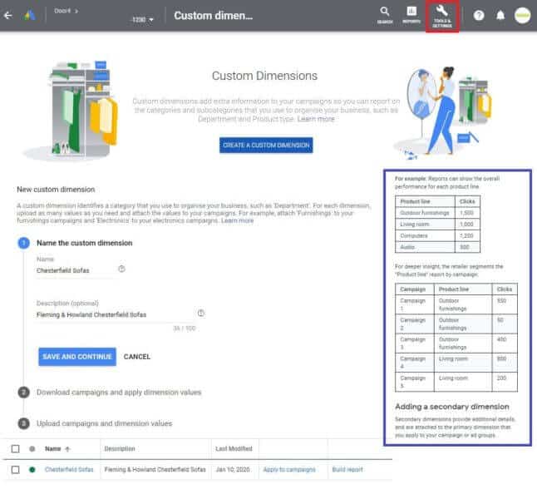Image resolution: width=537 pixels, height=499 pixels.
Task: Open notifications bell
Action: (x=500, y=16)
